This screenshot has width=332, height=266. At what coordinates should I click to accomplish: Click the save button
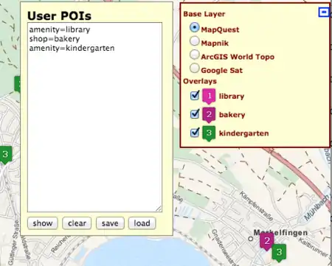click(x=110, y=223)
